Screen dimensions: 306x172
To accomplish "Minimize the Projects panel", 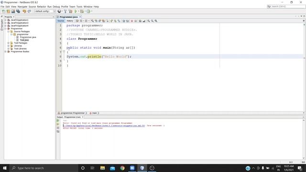I will point(54,17).
